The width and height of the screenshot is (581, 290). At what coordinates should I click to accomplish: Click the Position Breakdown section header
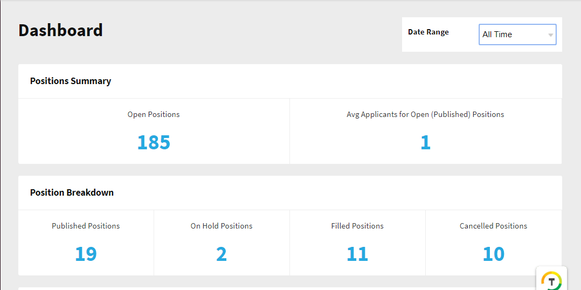[x=72, y=192]
